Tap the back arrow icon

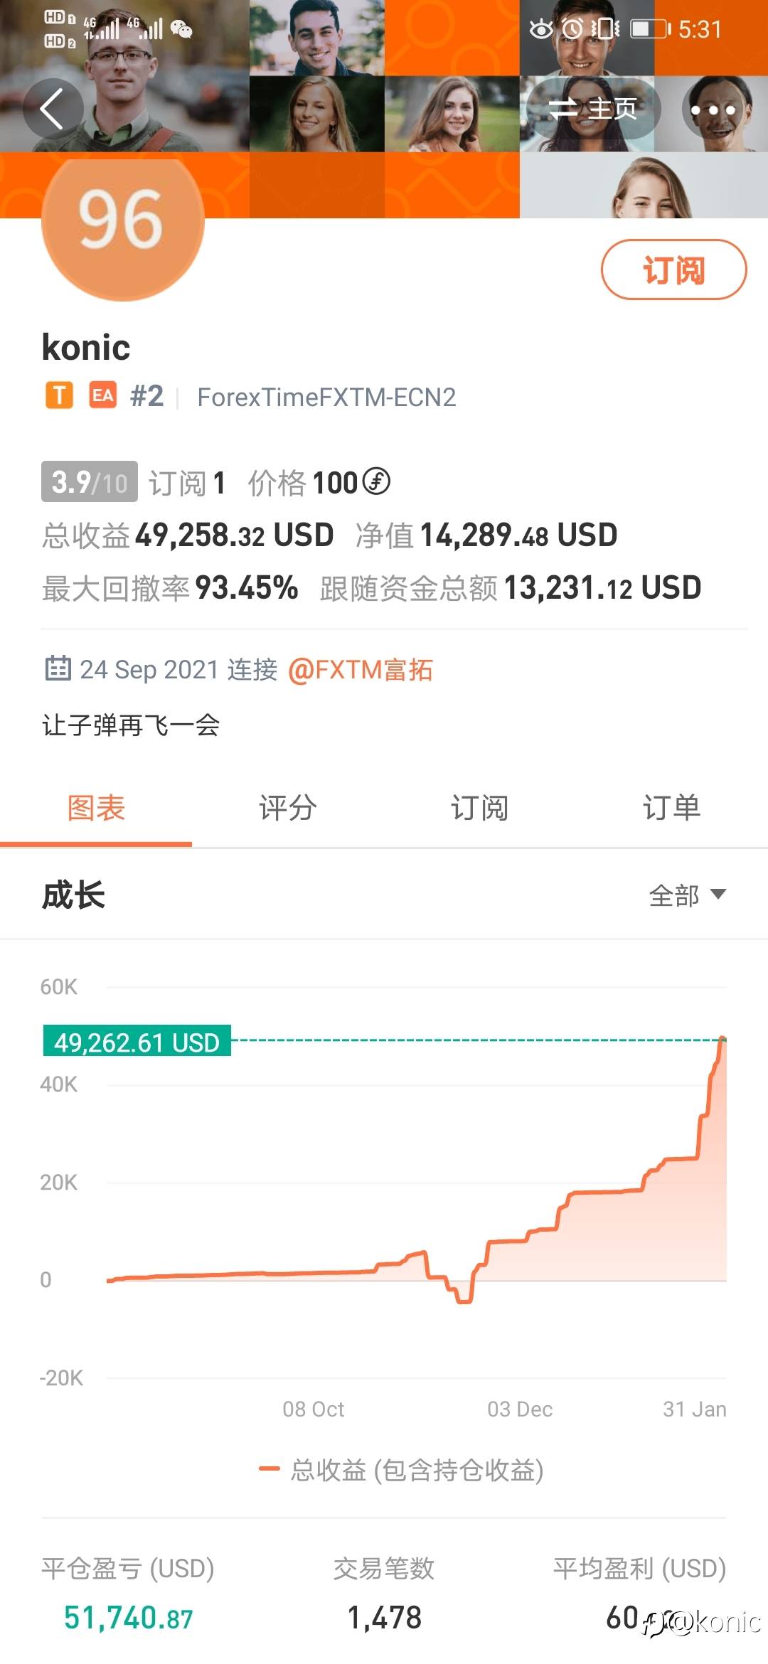[52, 110]
